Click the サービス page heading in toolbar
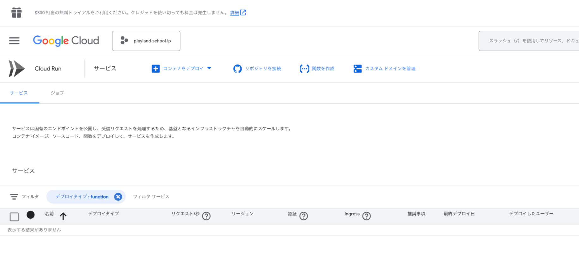 pyautogui.click(x=105, y=68)
